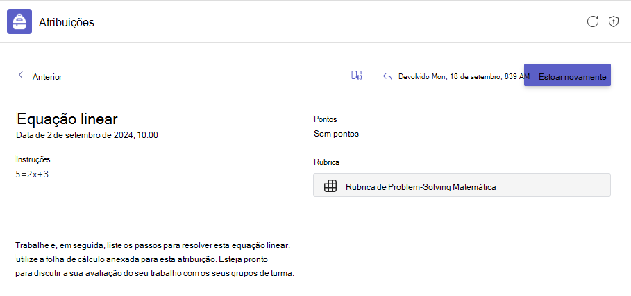Open Rubrica de Problem-Solving Matemática
Screen dimensions: 631x296
click(462, 185)
